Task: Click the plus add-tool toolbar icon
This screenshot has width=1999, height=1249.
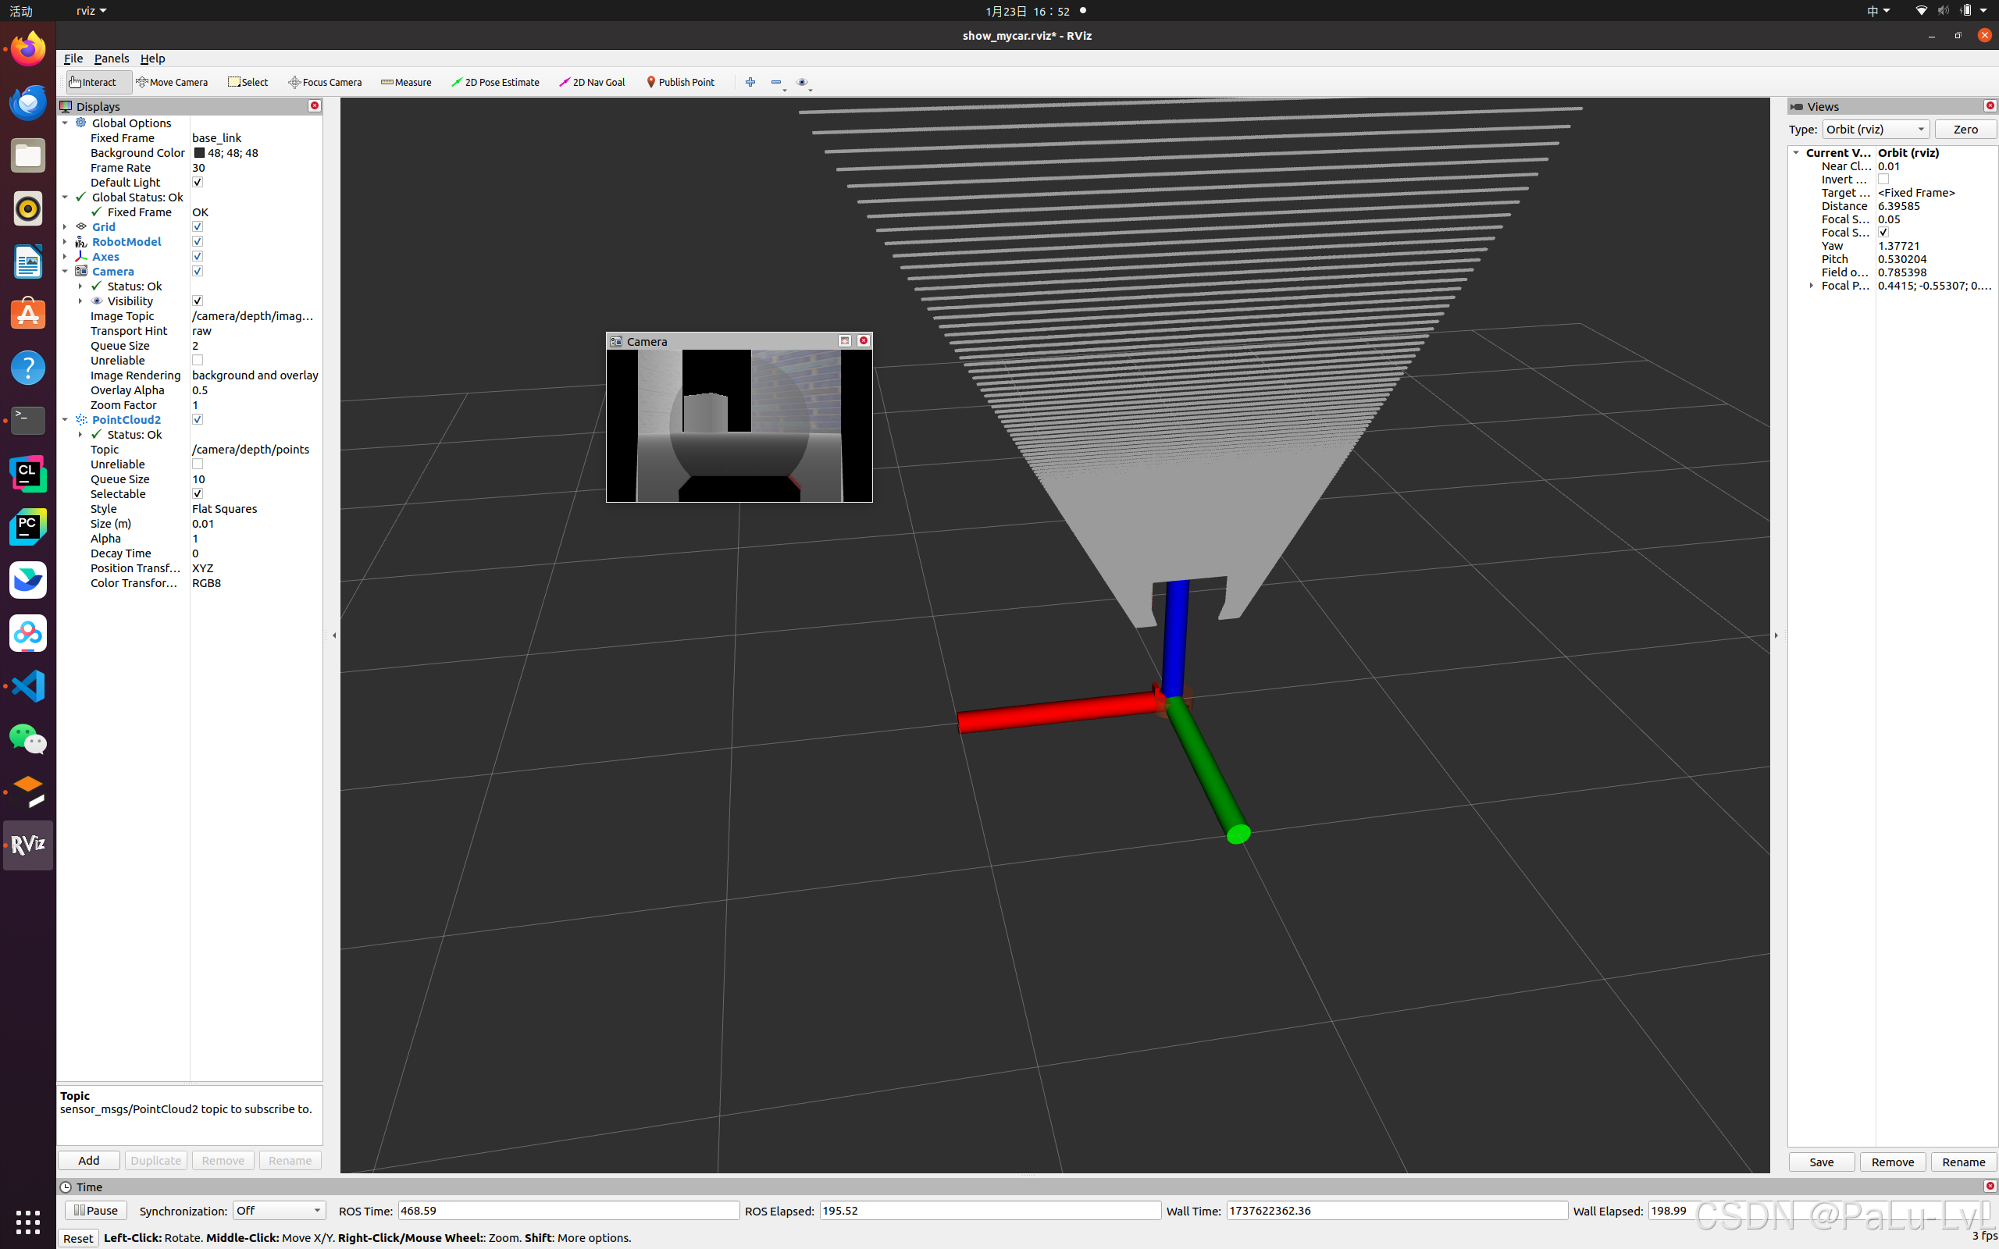Action: click(750, 82)
